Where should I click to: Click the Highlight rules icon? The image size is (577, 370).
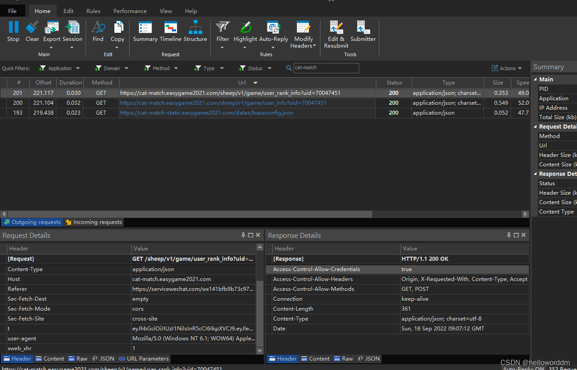point(245,27)
